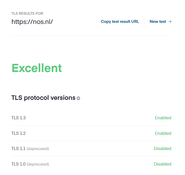Click the TLS 1.0 row label
This screenshot has width=185, height=175.
[18, 164]
